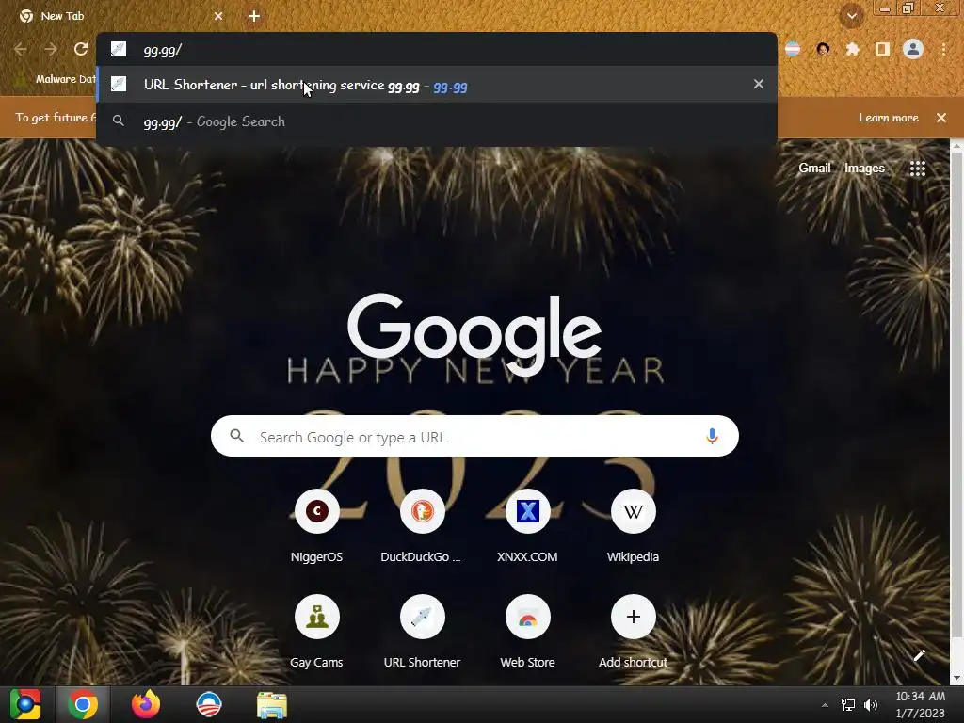Select the New Tab tab

click(x=118, y=16)
